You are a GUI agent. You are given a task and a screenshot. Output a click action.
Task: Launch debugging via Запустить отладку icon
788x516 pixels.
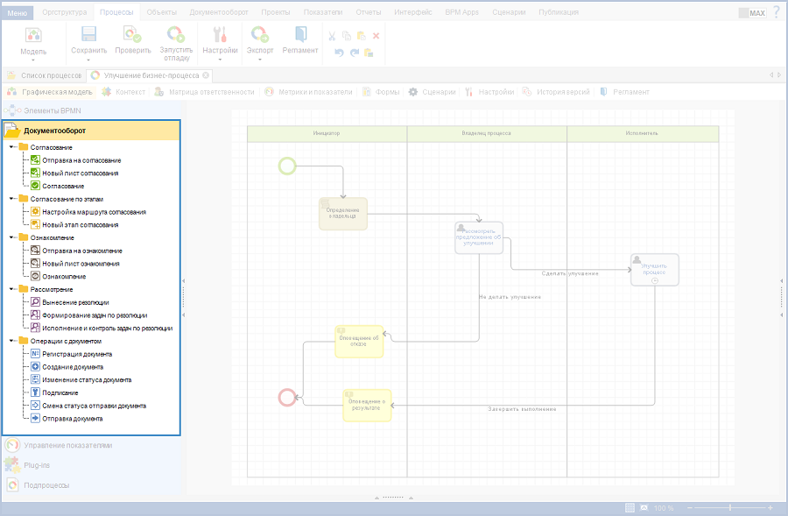176,36
